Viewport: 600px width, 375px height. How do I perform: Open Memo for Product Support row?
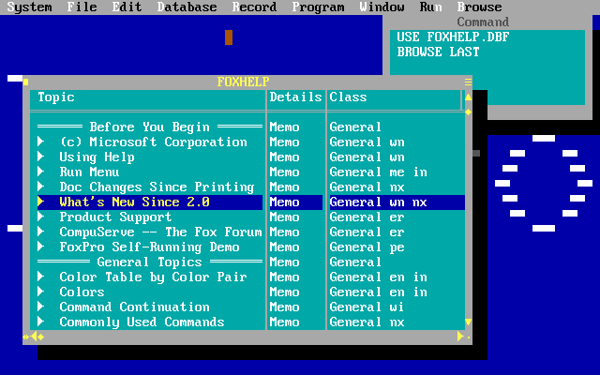coord(284,217)
